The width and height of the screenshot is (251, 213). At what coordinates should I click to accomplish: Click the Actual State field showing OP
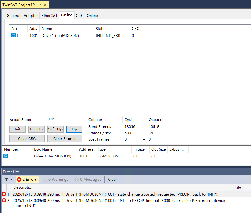click(65, 119)
